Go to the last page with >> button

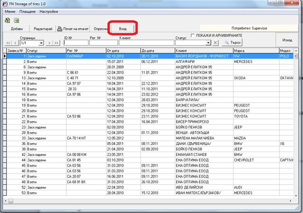point(57,43)
